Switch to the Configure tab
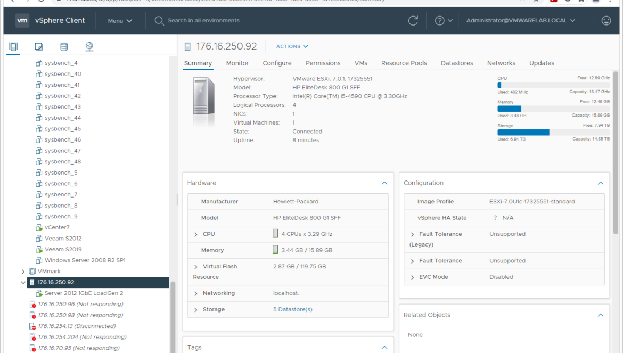 click(x=277, y=63)
